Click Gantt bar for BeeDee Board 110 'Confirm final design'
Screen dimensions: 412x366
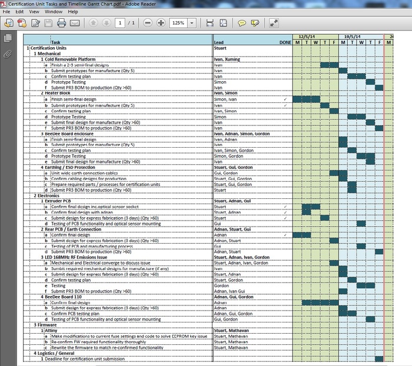coord(320,302)
